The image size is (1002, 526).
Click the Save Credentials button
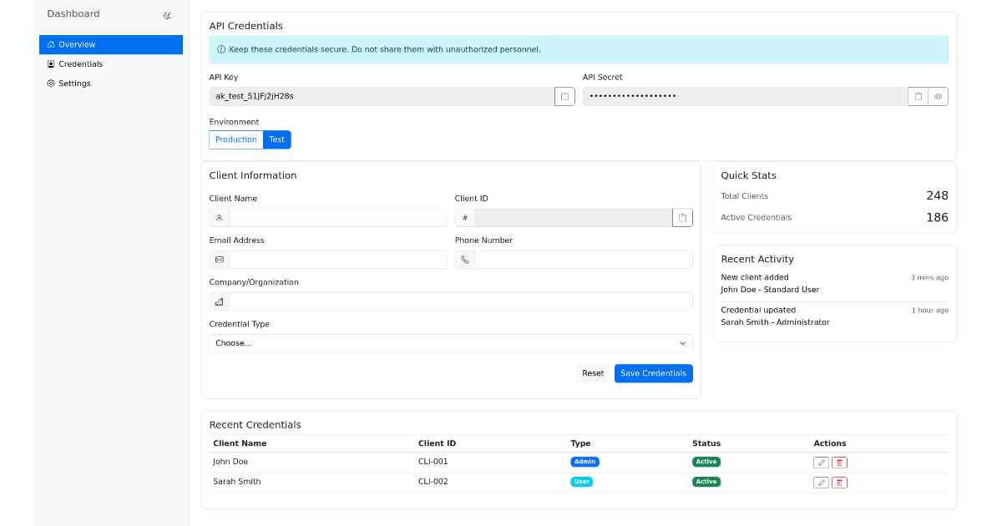coord(653,373)
